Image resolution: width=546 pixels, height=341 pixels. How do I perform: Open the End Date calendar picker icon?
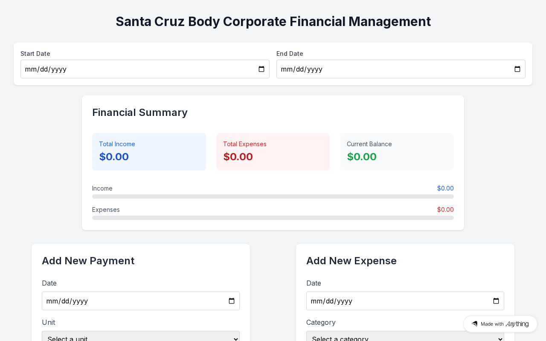(x=517, y=69)
